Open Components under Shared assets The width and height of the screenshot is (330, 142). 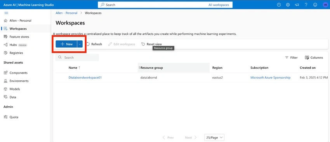[18, 73]
